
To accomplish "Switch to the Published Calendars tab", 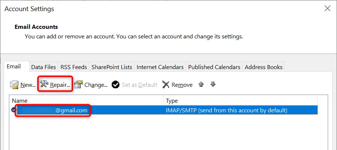I will [x=214, y=67].
